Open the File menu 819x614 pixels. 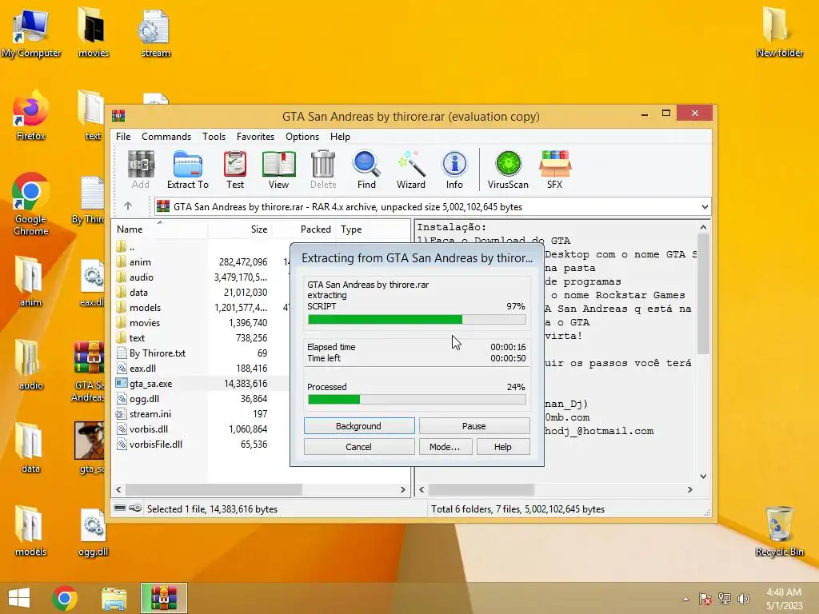pos(123,136)
